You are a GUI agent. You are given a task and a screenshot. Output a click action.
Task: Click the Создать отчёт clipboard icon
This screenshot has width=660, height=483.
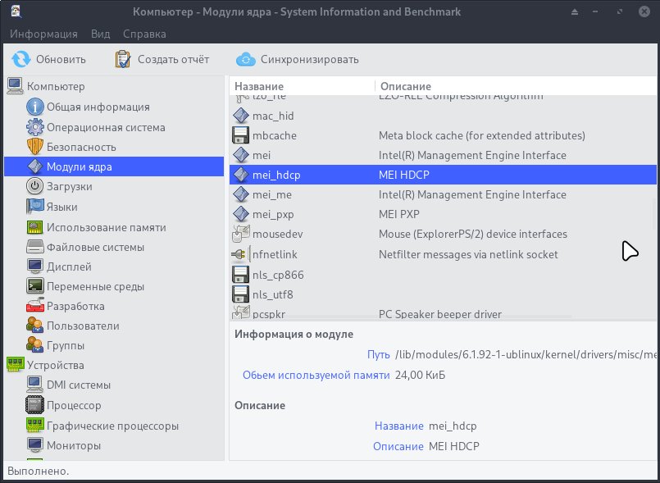click(123, 59)
